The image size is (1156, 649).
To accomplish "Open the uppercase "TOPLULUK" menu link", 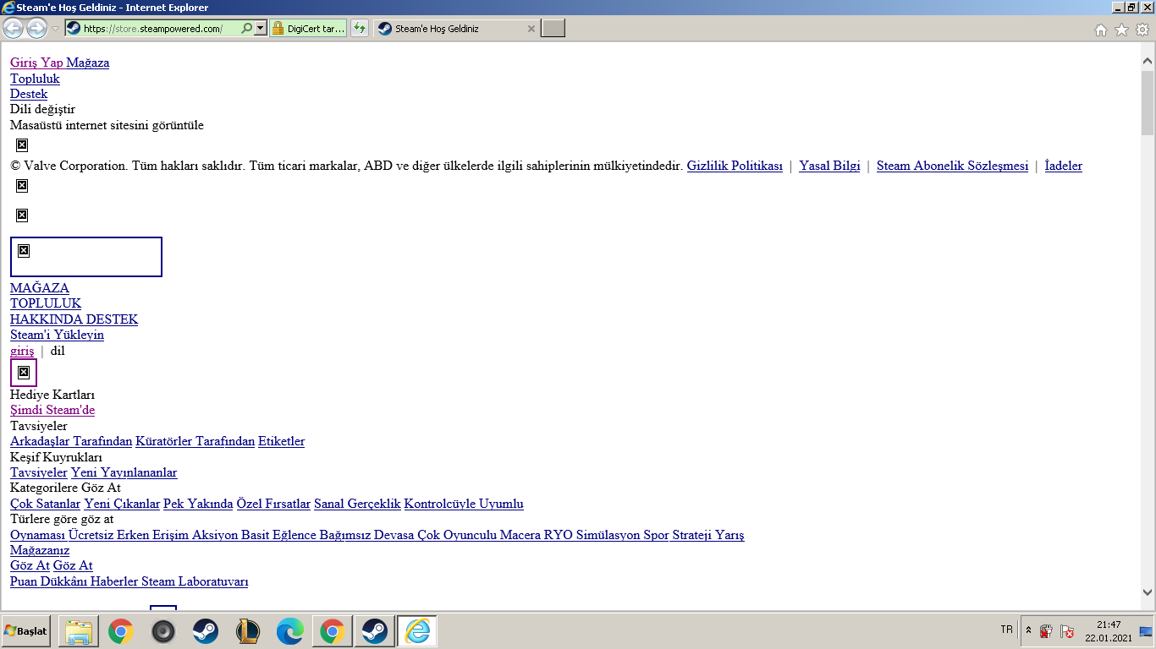I will pos(46,303).
